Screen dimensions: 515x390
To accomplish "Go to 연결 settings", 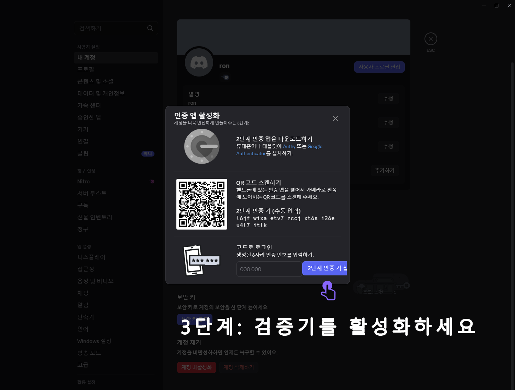I will pos(116,141).
